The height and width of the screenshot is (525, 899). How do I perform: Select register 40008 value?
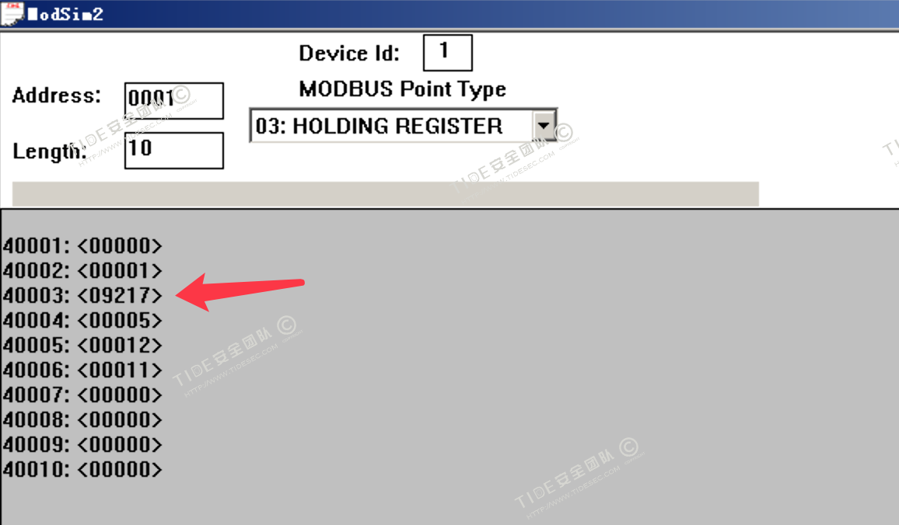point(120,419)
